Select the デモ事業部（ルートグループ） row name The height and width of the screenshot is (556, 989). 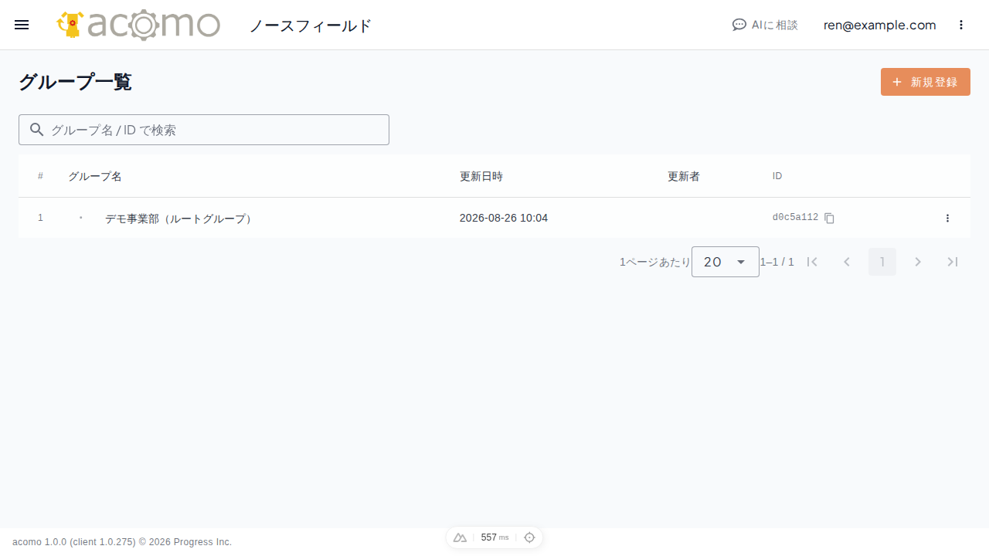click(x=179, y=219)
